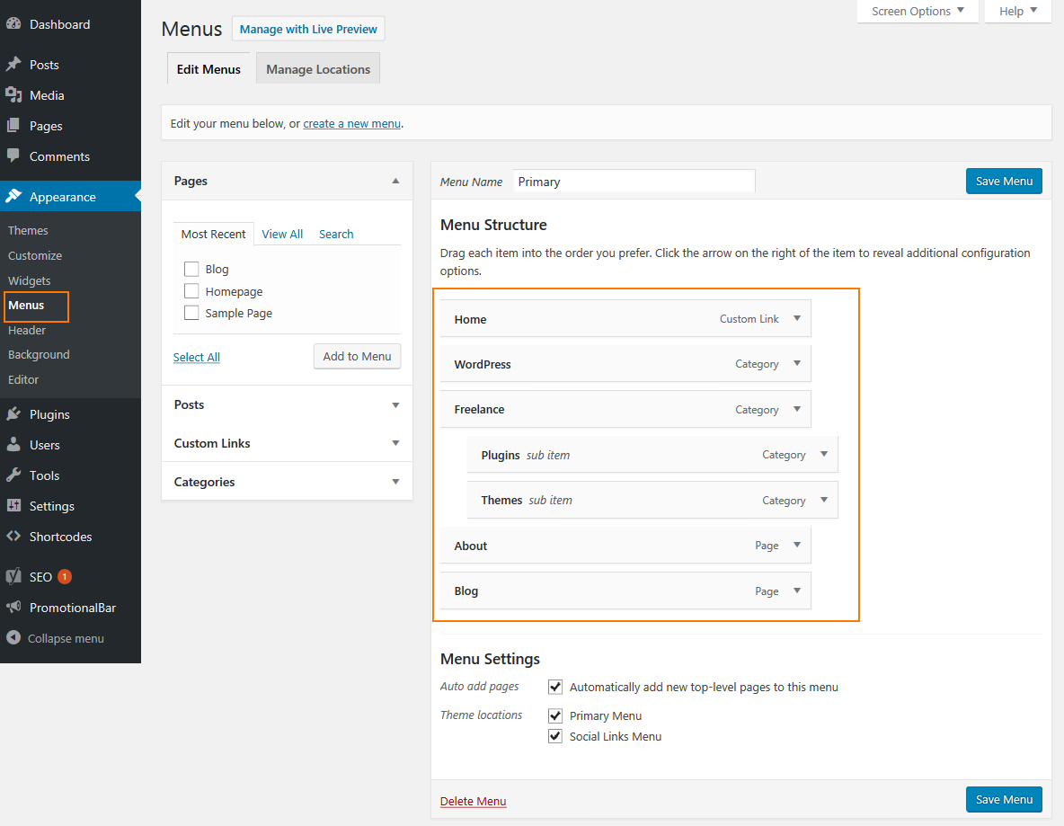Click the Collapse menu arrow icon
1064x826 pixels.
pyautogui.click(x=13, y=638)
